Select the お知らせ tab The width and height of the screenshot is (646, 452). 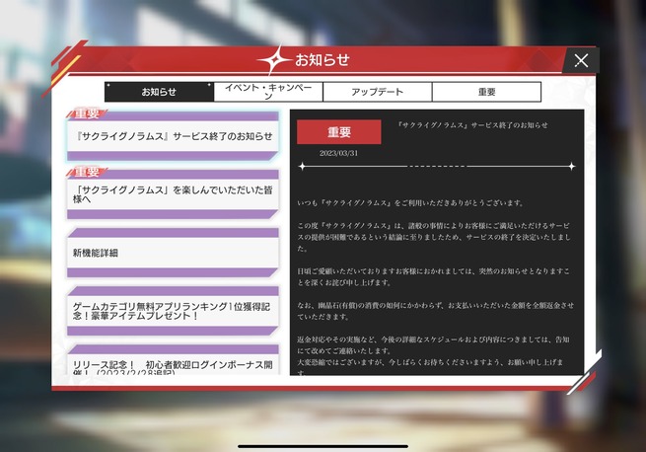[x=159, y=92]
